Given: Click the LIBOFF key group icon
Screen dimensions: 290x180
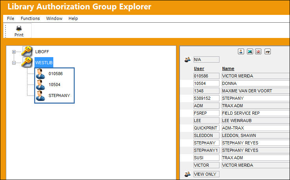Looking at the screenshot, I should (x=27, y=51).
